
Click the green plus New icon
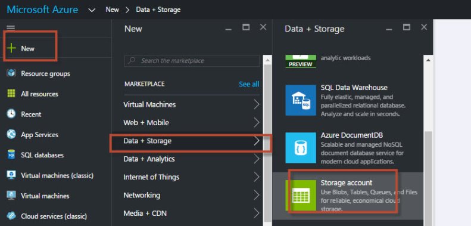point(11,48)
